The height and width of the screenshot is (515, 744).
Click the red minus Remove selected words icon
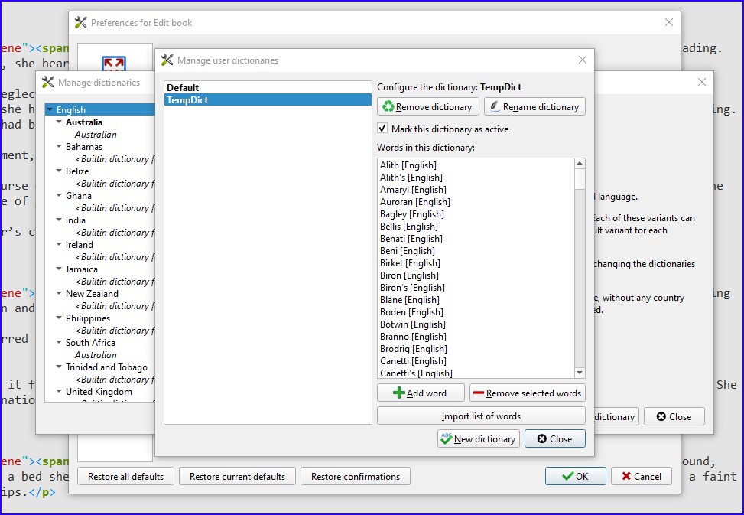[x=479, y=393]
